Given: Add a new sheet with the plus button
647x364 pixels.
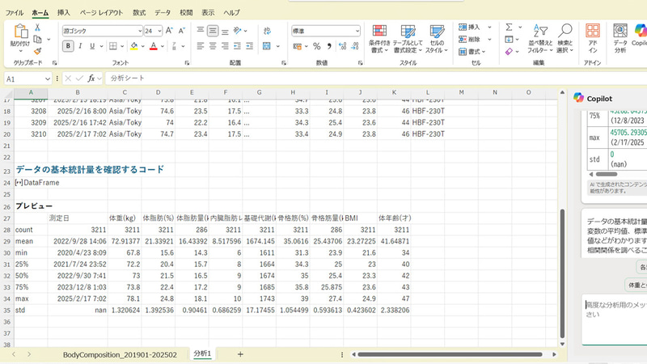Looking at the screenshot, I should [240, 354].
